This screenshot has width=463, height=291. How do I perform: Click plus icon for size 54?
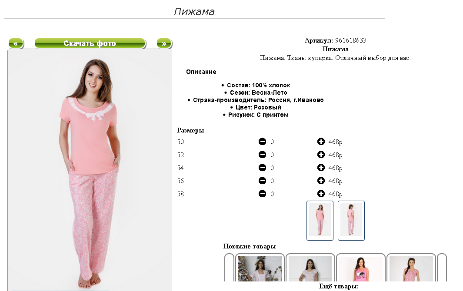click(321, 168)
